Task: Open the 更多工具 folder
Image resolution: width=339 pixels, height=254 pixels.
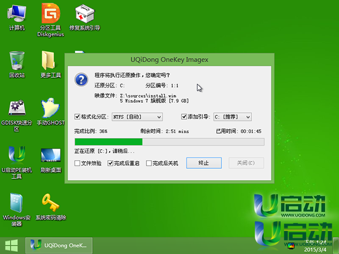Action: (51, 64)
